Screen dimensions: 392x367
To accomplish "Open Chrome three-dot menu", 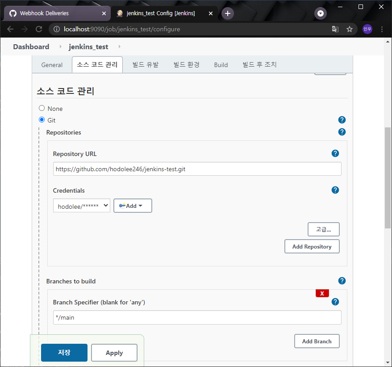I will [x=382, y=30].
